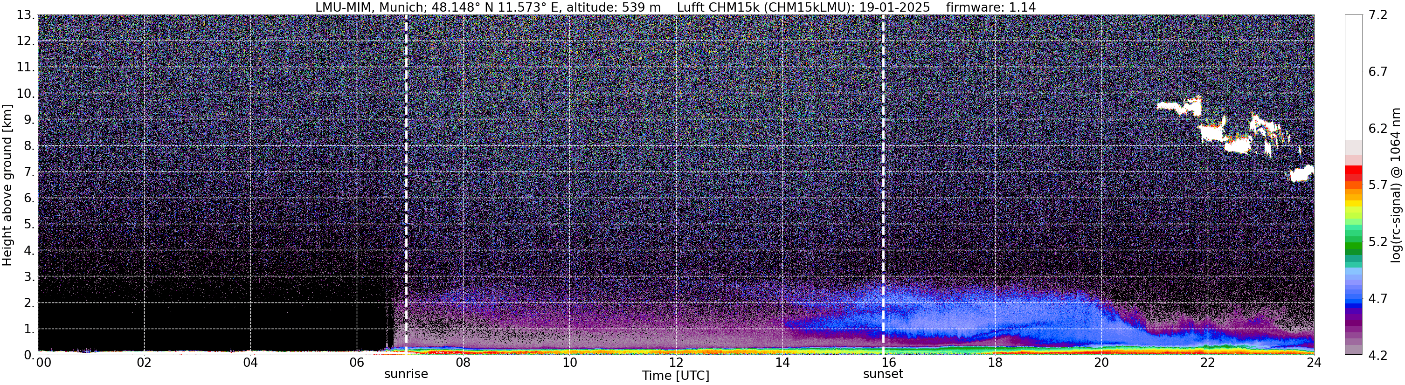Viewport: 1405px width, 385px height.
Task: Click the 'Time [UTC]' axis label
Action: pos(675,376)
